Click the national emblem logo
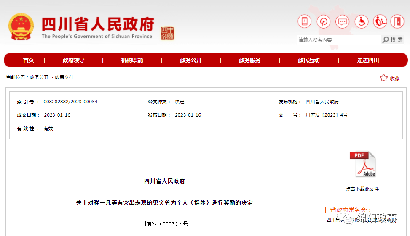Viewport: 410px width, 236px height. 21,26
